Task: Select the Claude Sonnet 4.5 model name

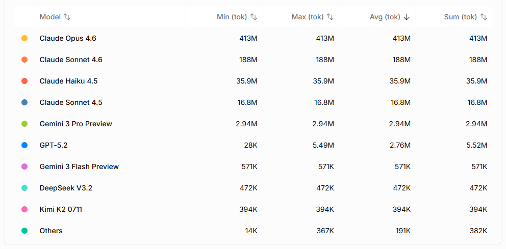Action: [71, 102]
